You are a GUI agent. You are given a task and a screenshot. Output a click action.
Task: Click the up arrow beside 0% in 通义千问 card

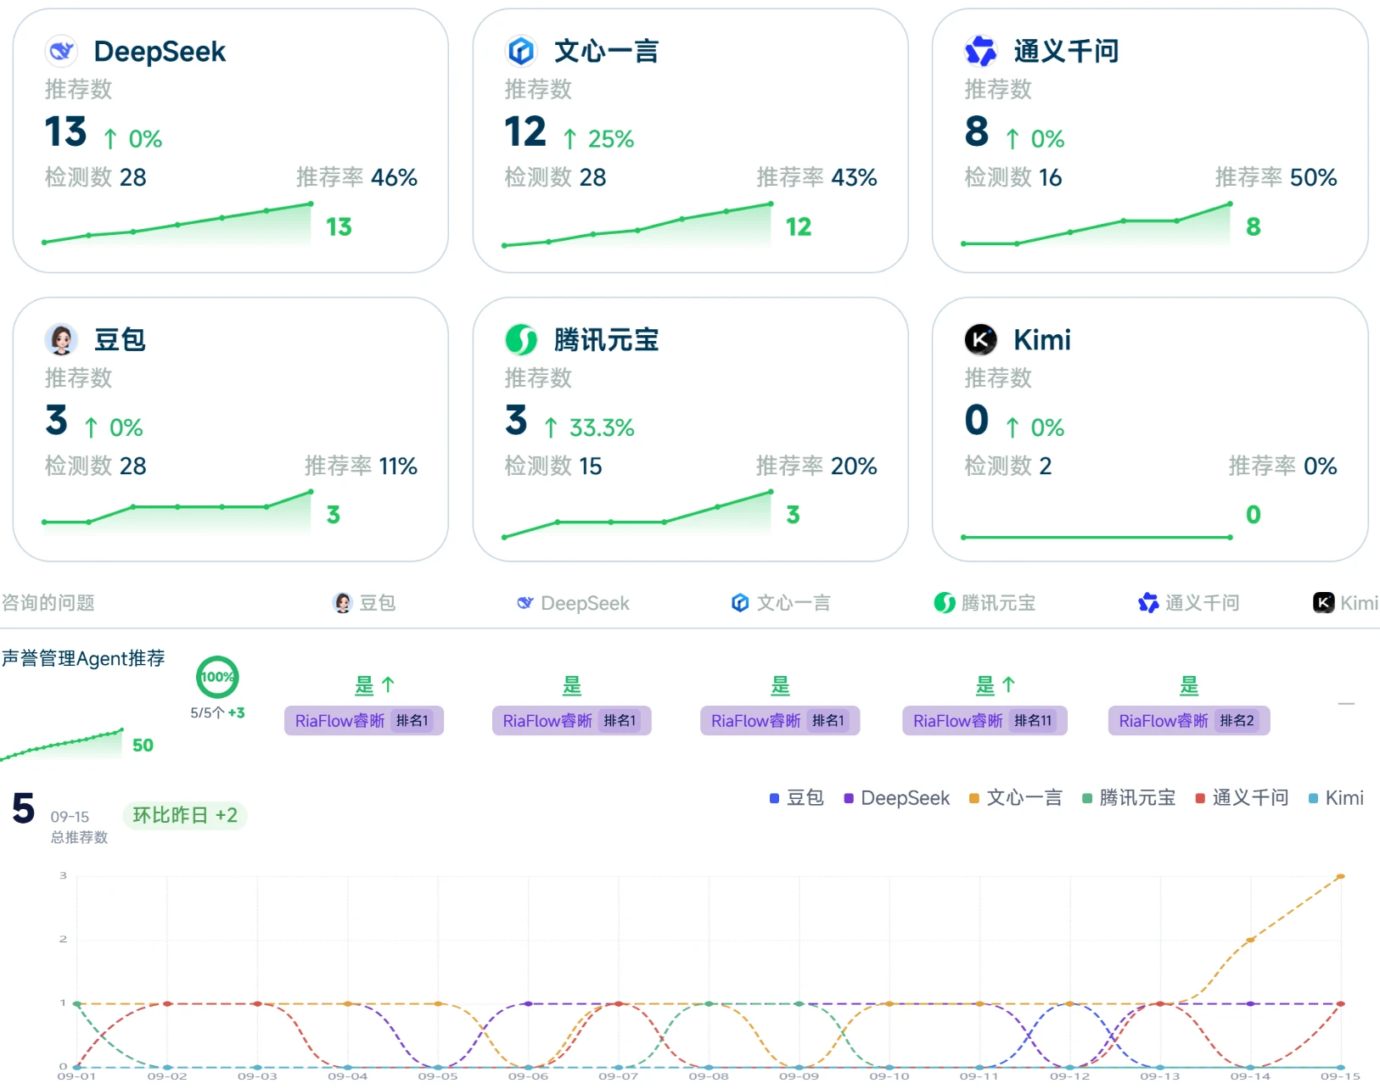(1013, 139)
